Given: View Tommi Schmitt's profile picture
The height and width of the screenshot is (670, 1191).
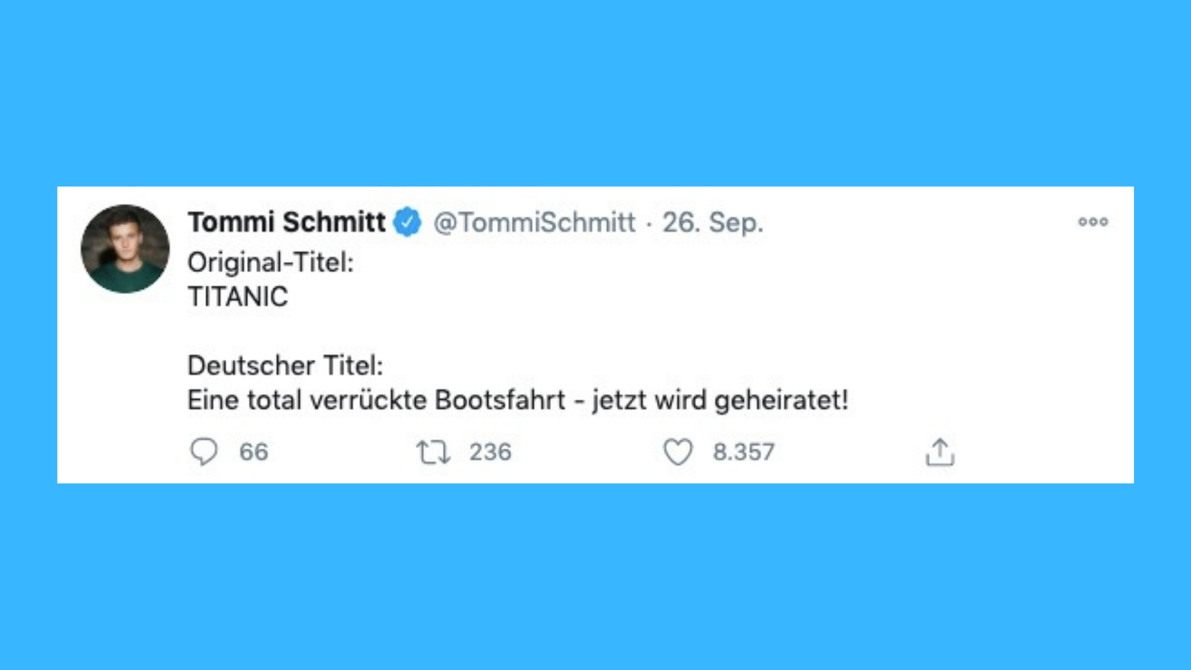Looking at the screenshot, I should coord(125,249).
